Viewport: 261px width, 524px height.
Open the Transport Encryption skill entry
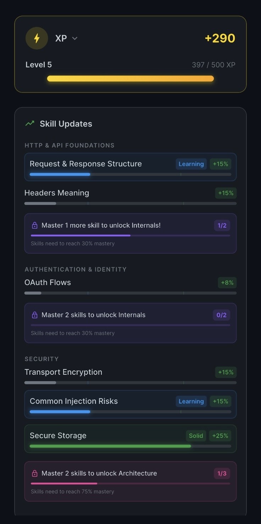point(63,372)
